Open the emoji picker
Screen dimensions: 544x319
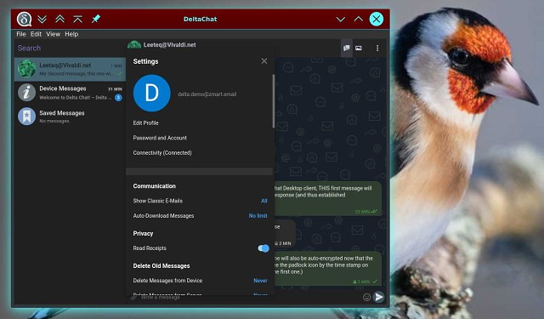[366, 297]
